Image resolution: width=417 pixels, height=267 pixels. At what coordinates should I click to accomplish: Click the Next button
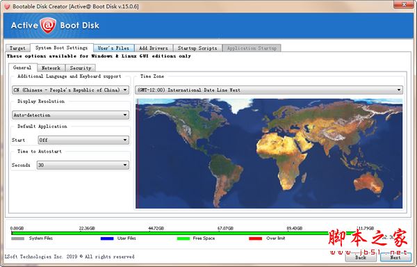(x=395, y=257)
